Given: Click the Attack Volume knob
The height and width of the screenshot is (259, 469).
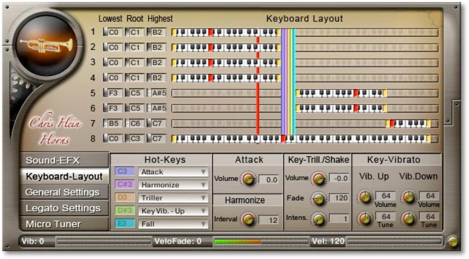Looking at the screenshot, I should (248, 179).
